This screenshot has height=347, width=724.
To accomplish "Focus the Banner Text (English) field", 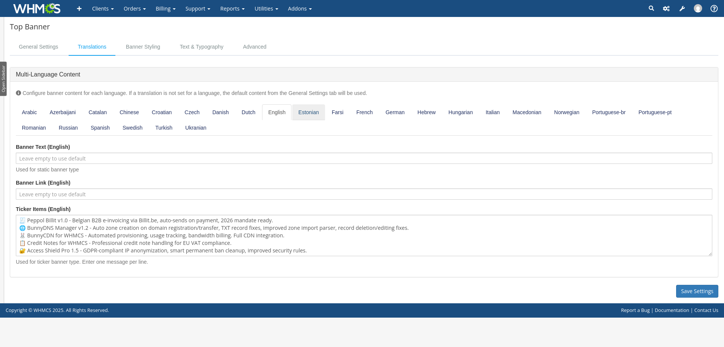I will coord(364,158).
